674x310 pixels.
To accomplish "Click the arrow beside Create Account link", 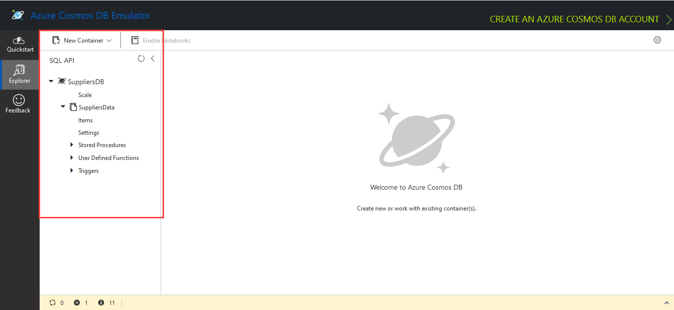I will tap(669, 19).
